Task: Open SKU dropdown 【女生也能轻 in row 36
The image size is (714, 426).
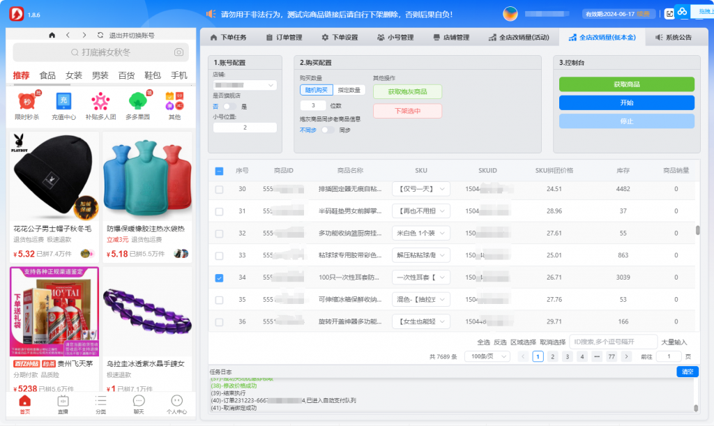Action: [420, 321]
